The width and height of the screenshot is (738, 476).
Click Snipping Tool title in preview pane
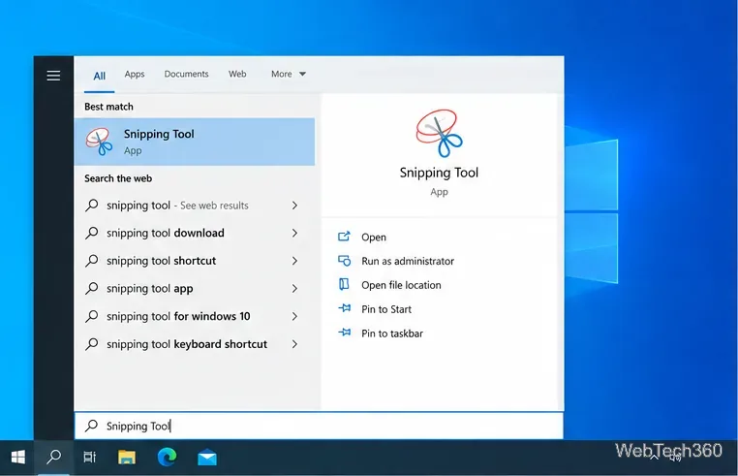pos(439,173)
